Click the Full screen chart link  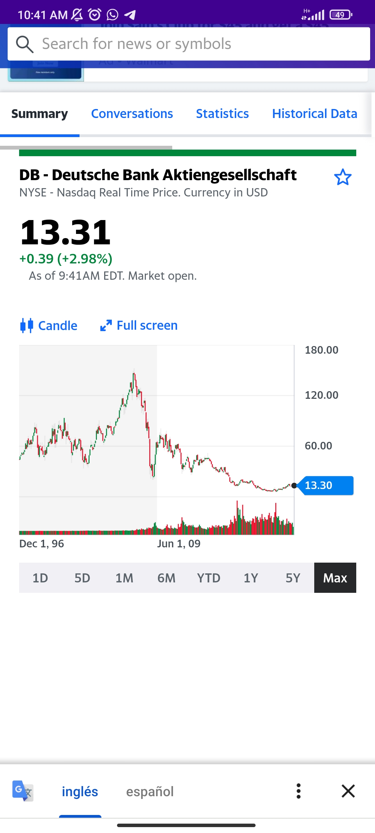click(147, 326)
